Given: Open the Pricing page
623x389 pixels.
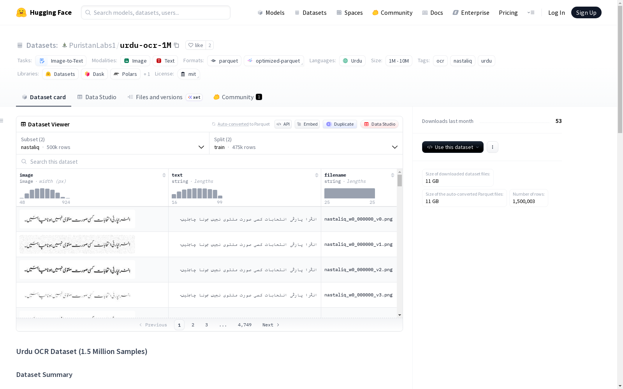Looking at the screenshot, I should [x=508, y=12].
